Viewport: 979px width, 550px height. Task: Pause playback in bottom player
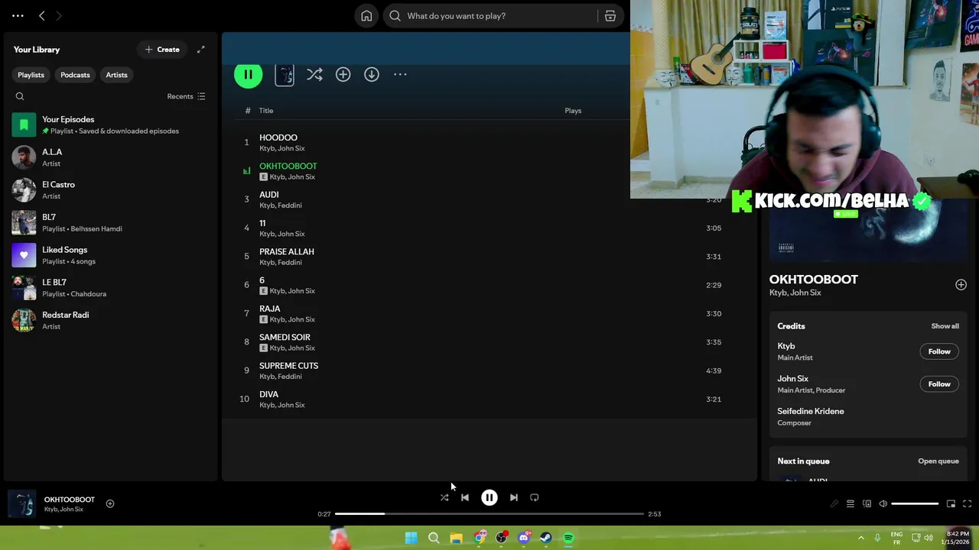pyautogui.click(x=489, y=497)
